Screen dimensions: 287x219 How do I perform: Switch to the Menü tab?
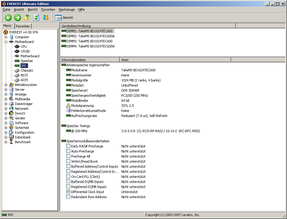[7, 26]
